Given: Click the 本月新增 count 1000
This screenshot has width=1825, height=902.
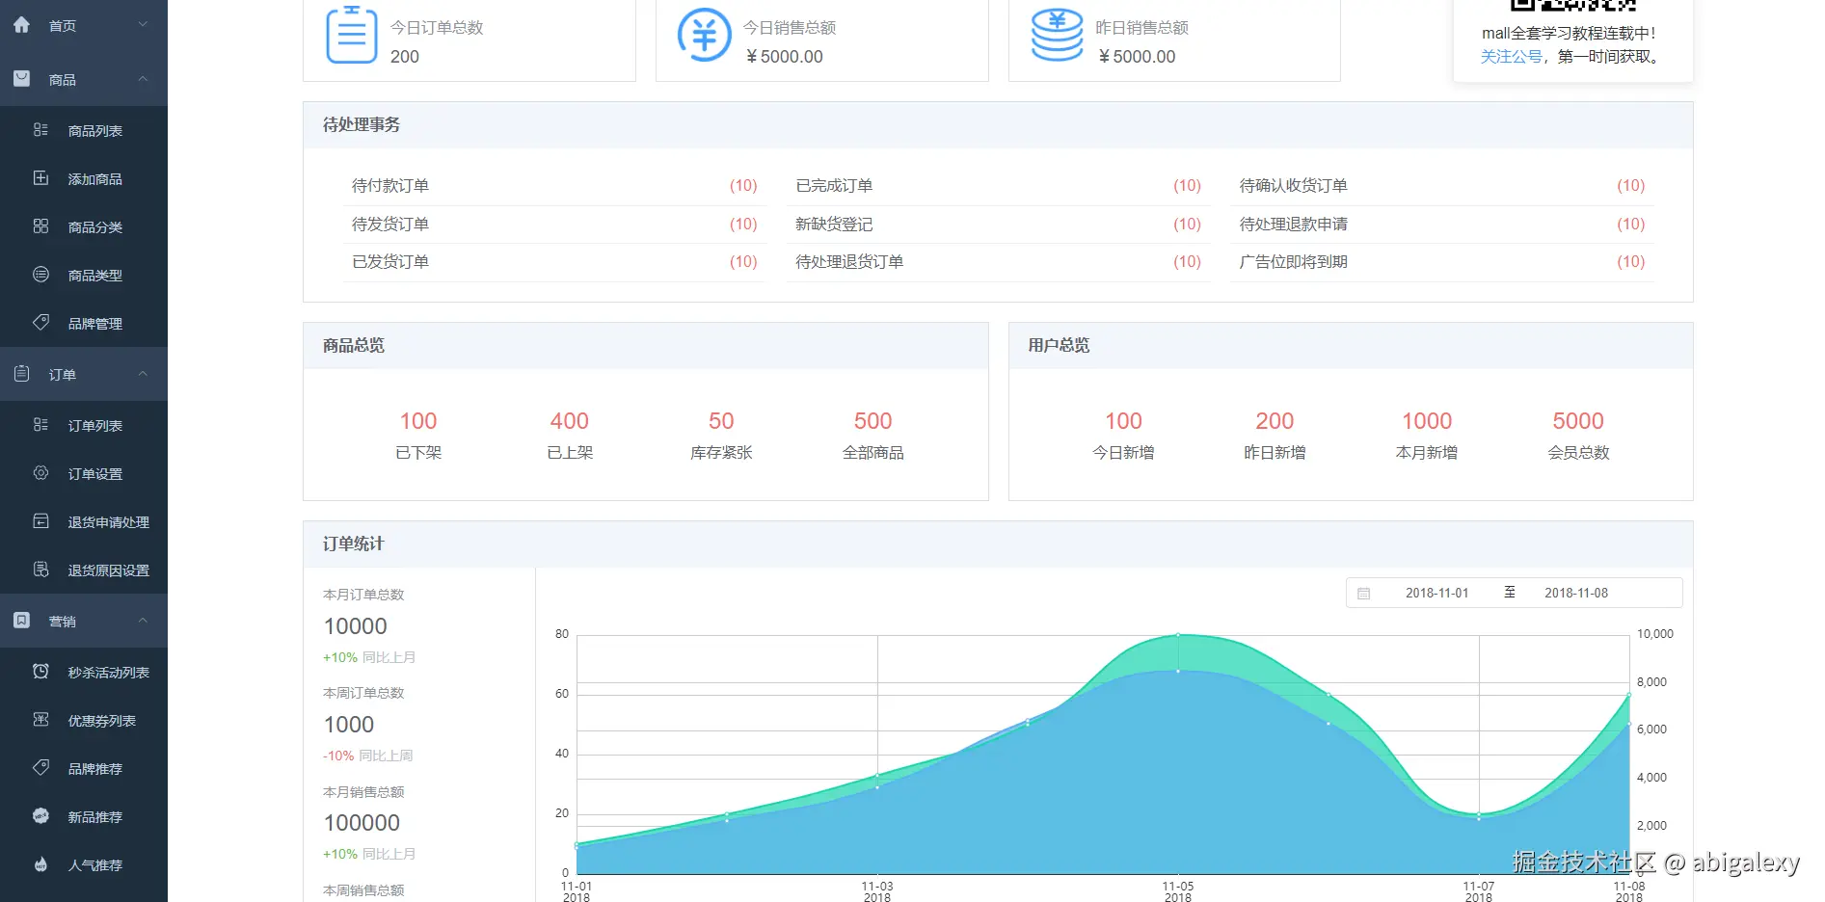Looking at the screenshot, I should point(1427,421).
